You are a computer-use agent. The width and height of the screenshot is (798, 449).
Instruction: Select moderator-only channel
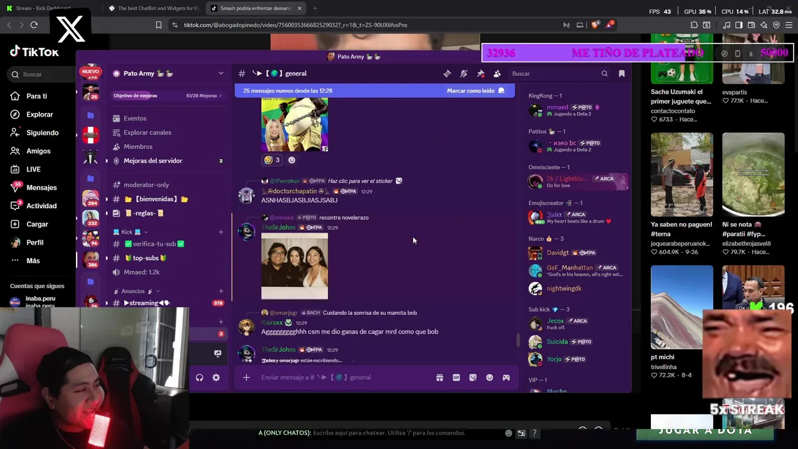click(x=146, y=185)
